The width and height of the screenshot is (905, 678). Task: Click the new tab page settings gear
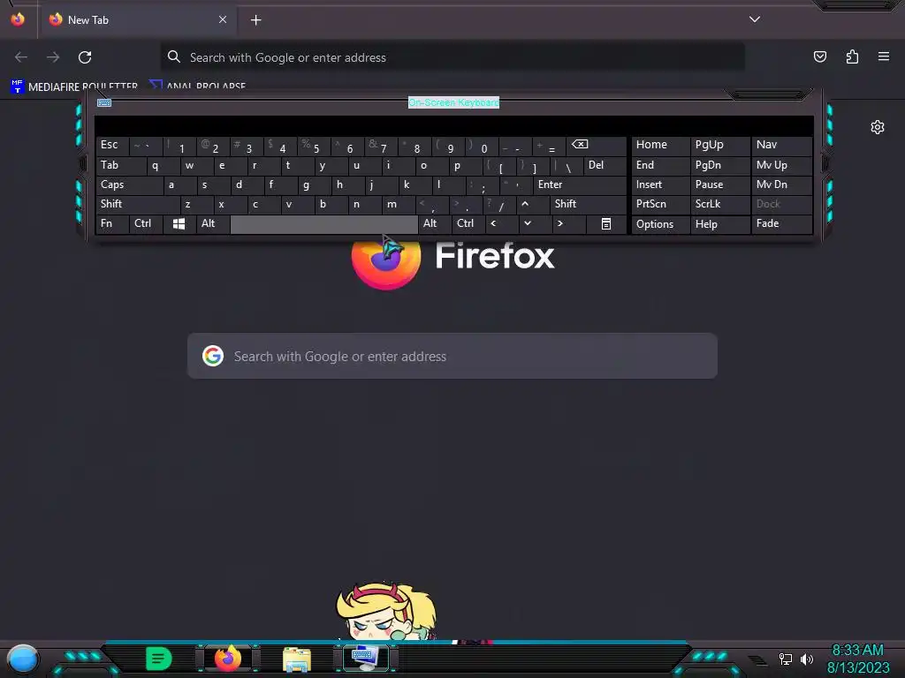click(878, 127)
